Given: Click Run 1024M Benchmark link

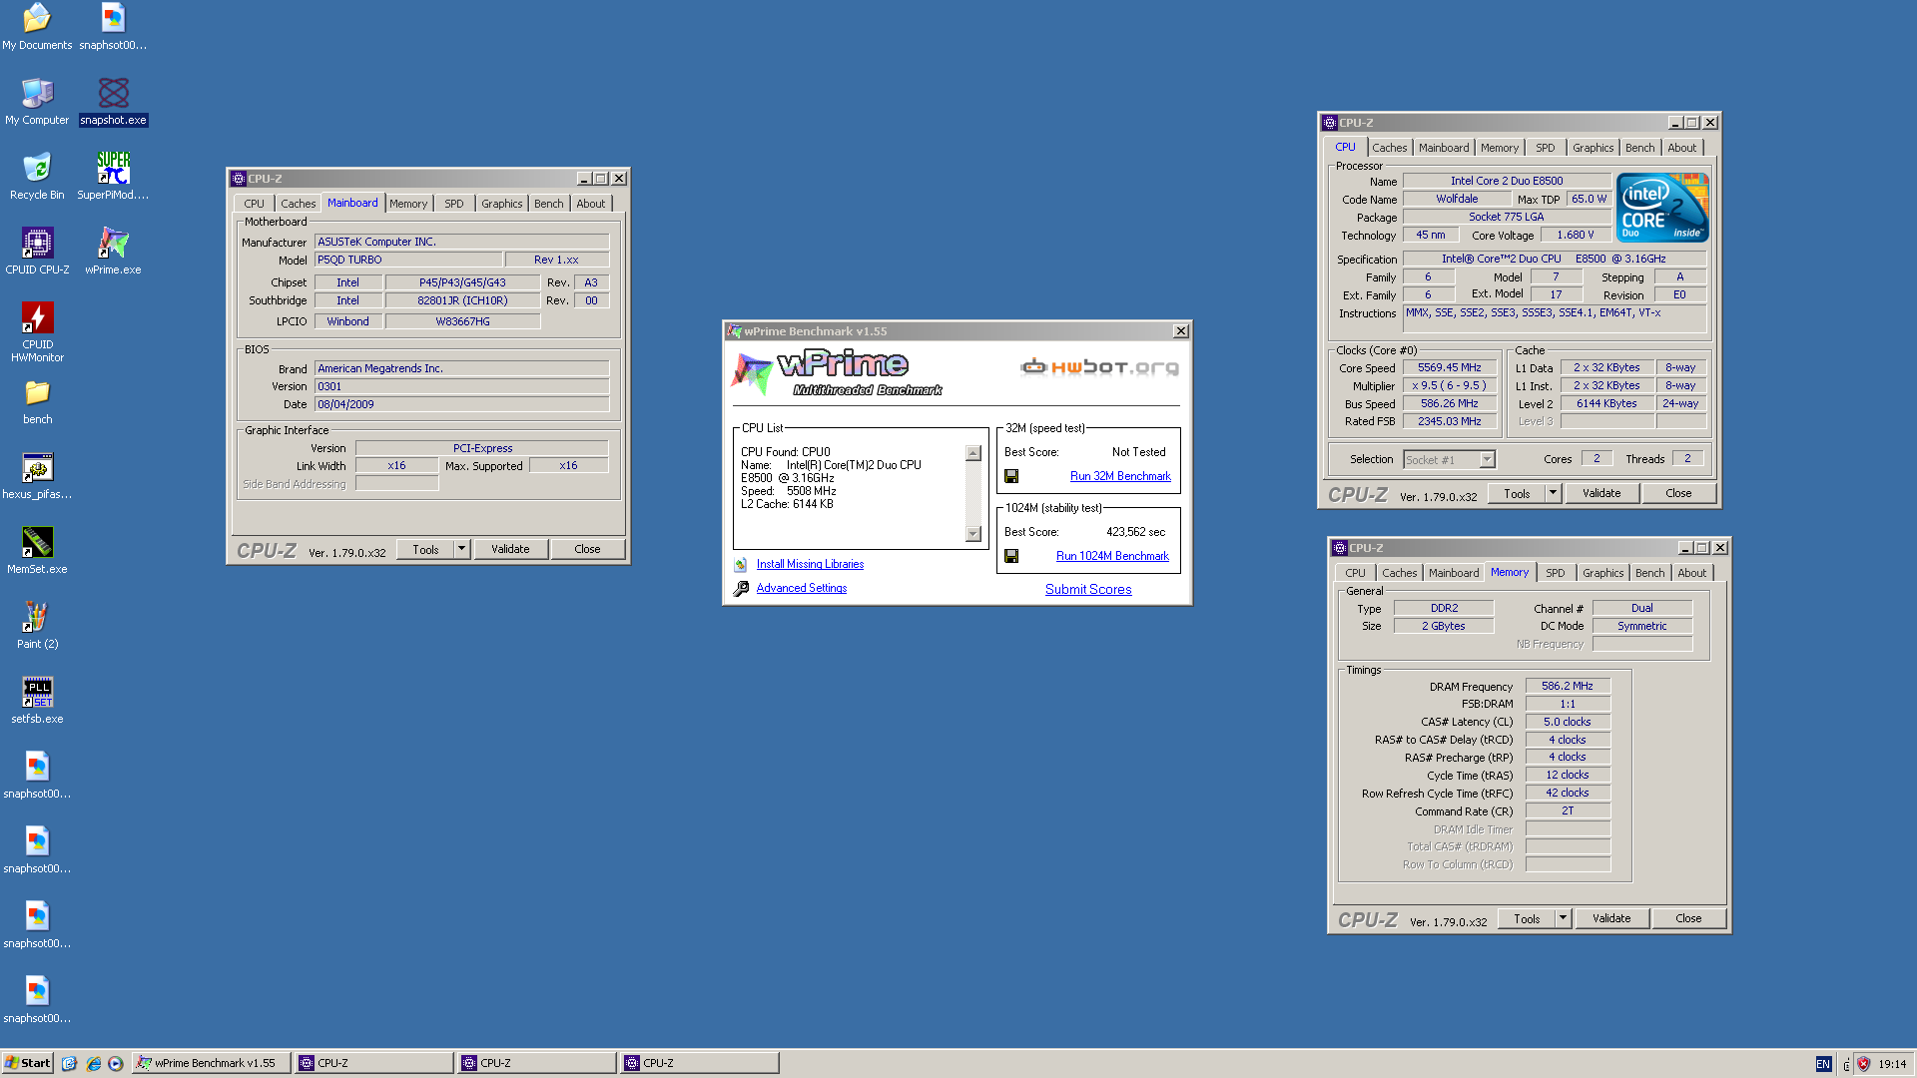Looking at the screenshot, I should [x=1112, y=557].
